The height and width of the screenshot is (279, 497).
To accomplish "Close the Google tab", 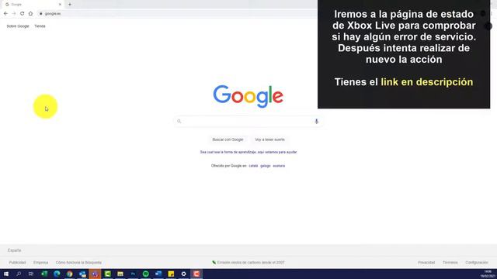I will (x=60, y=5).
